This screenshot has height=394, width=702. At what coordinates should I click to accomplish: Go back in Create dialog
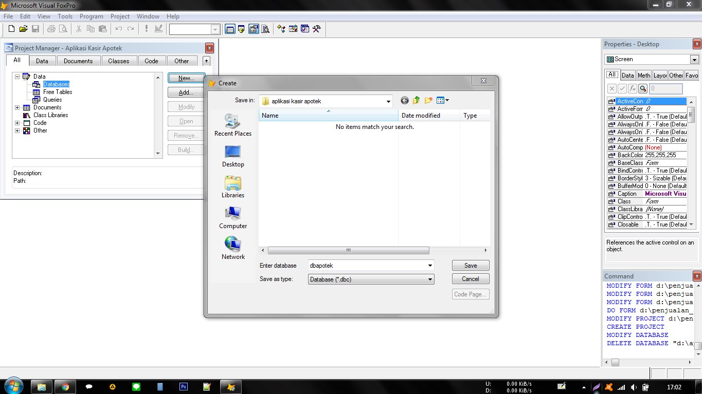coord(405,101)
